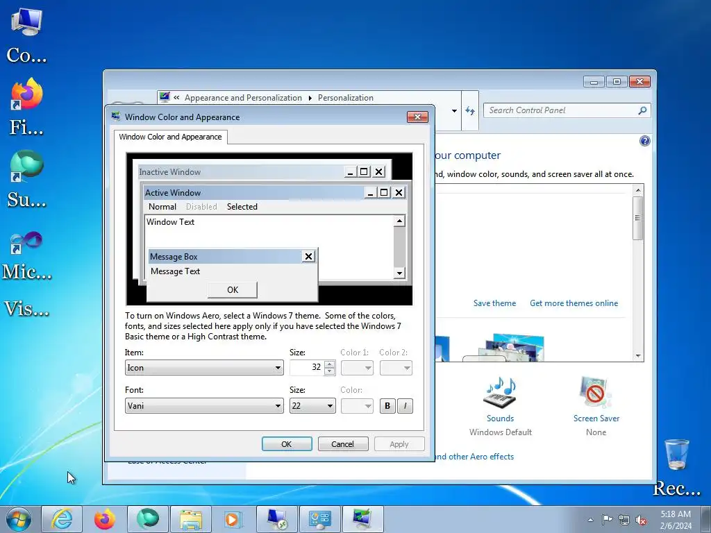Click the themes list scrollbar thumb

(x=638, y=218)
